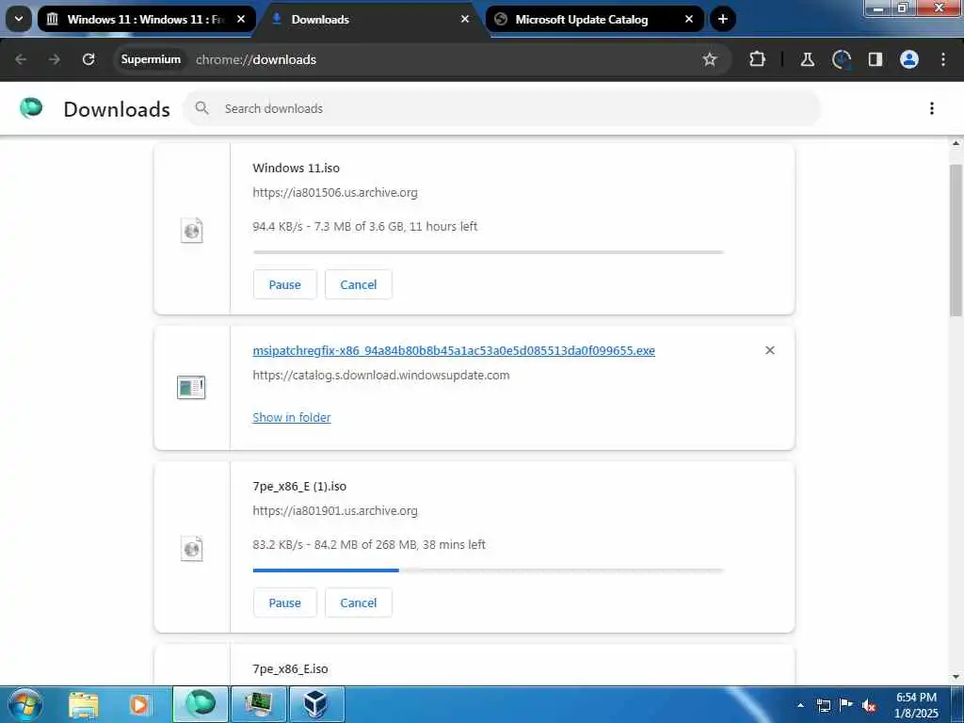The height and width of the screenshot is (723, 964).
Task: Open the clock showing 6:54 PM
Action: pyautogui.click(x=916, y=705)
